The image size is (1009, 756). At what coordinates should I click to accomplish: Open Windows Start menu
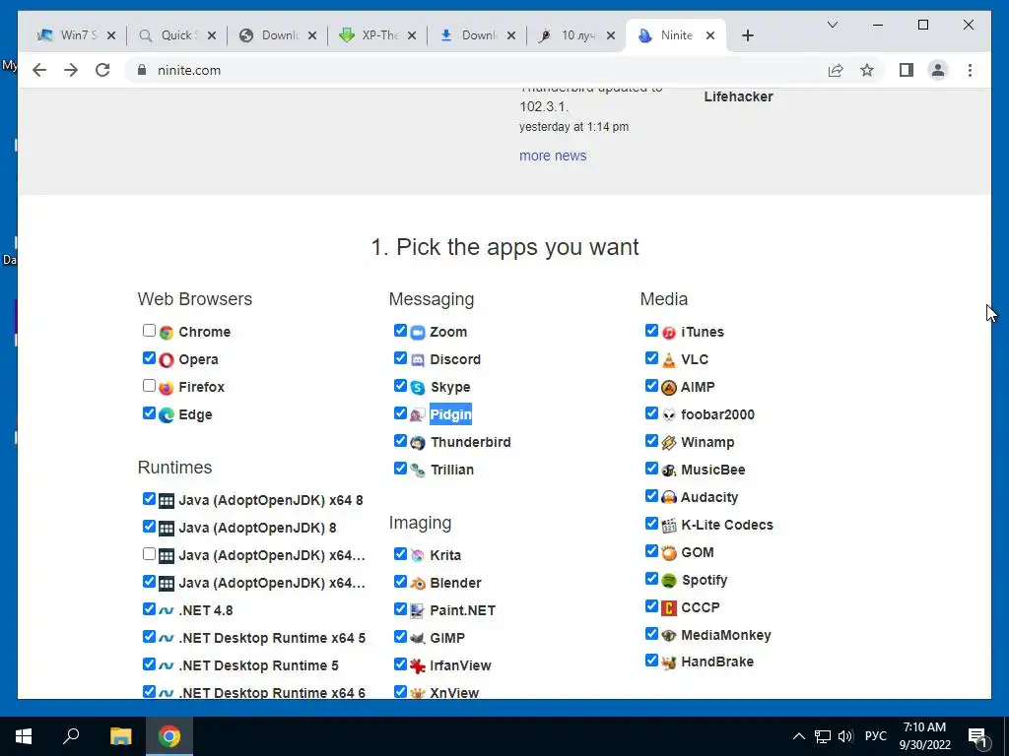(24, 736)
